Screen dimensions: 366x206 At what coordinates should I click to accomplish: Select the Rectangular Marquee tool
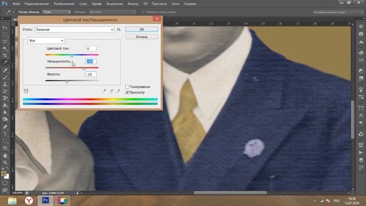[x=5, y=34]
